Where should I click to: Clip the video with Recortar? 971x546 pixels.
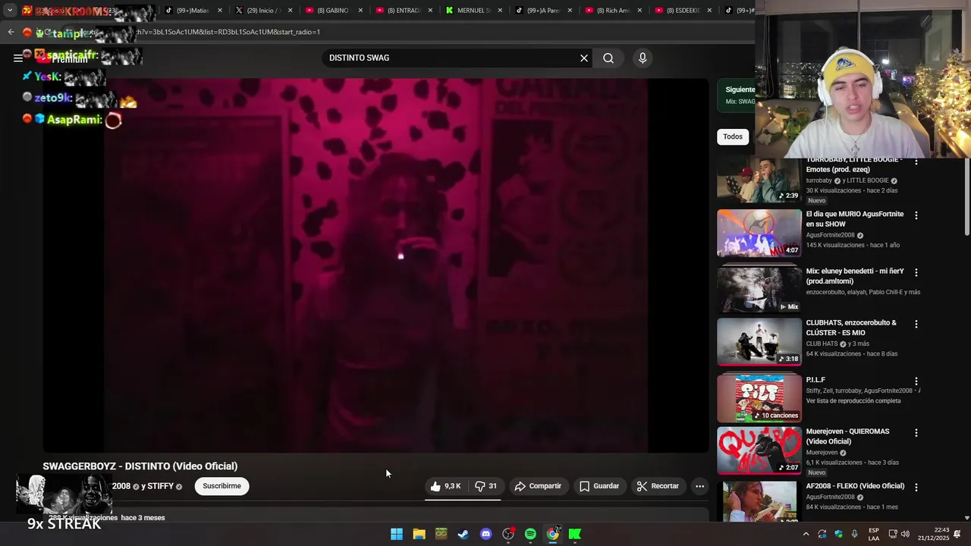coord(658,486)
